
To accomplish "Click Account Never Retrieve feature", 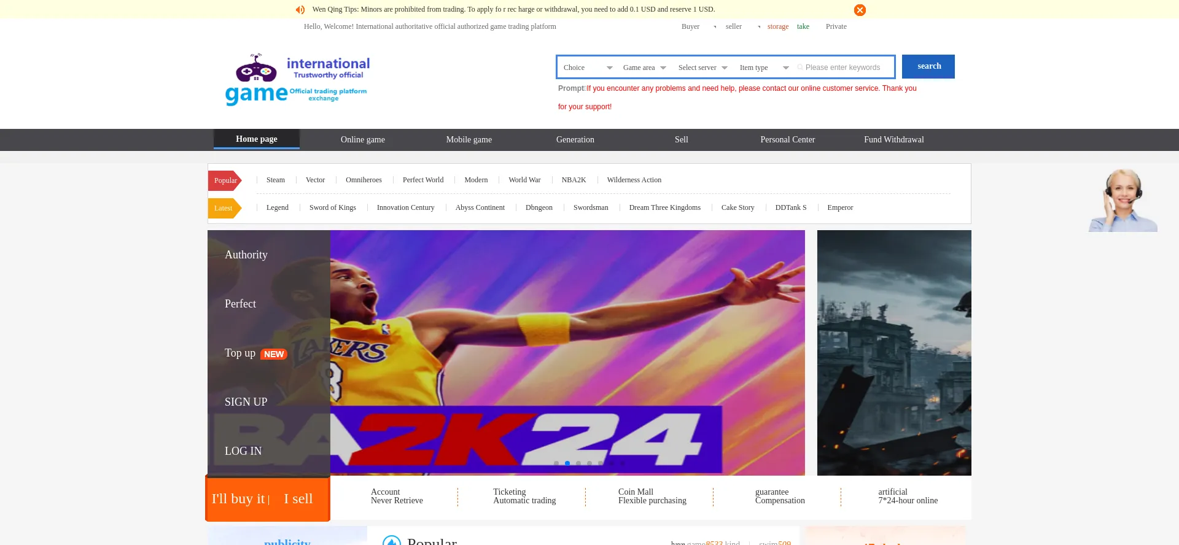I will click(397, 497).
